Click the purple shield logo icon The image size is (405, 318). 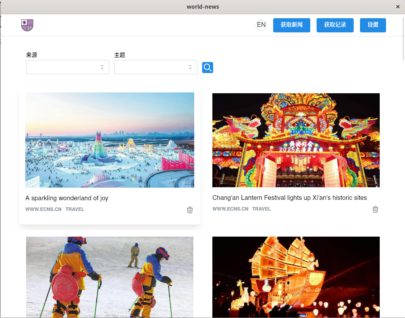(27, 25)
